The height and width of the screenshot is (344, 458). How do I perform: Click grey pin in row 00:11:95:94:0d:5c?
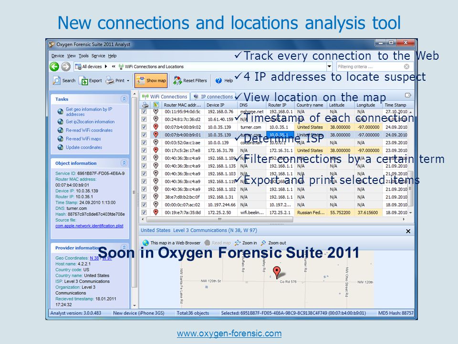pyautogui.click(x=156, y=111)
